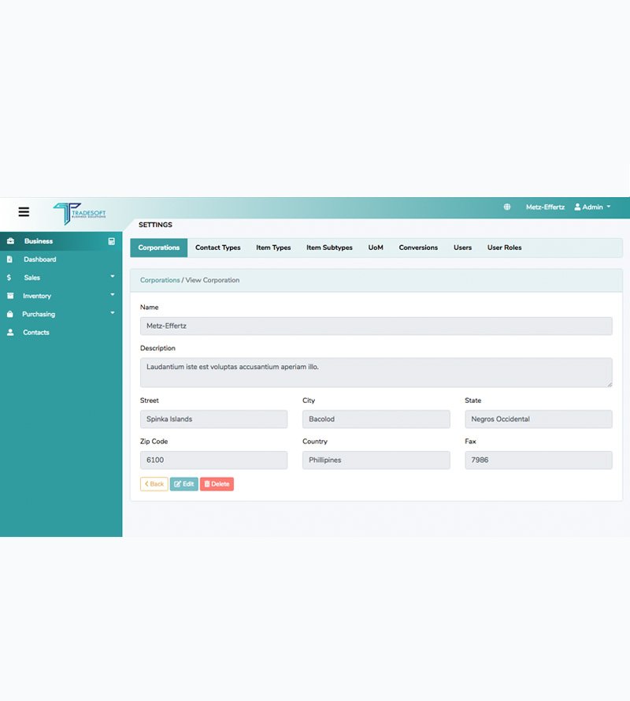Click the Business briefcase icon
The width and height of the screenshot is (630, 701).
coord(10,241)
